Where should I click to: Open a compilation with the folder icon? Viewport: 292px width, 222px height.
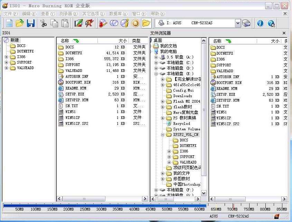pos(20,23)
